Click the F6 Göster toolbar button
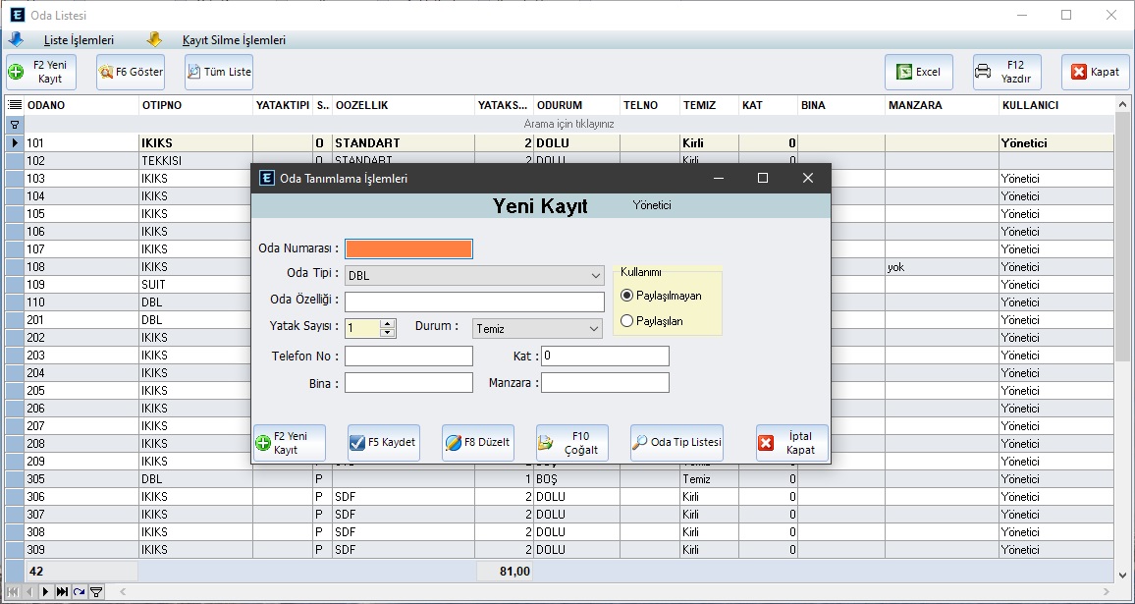The width and height of the screenshot is (1135, 604). [x=131, y=72]
